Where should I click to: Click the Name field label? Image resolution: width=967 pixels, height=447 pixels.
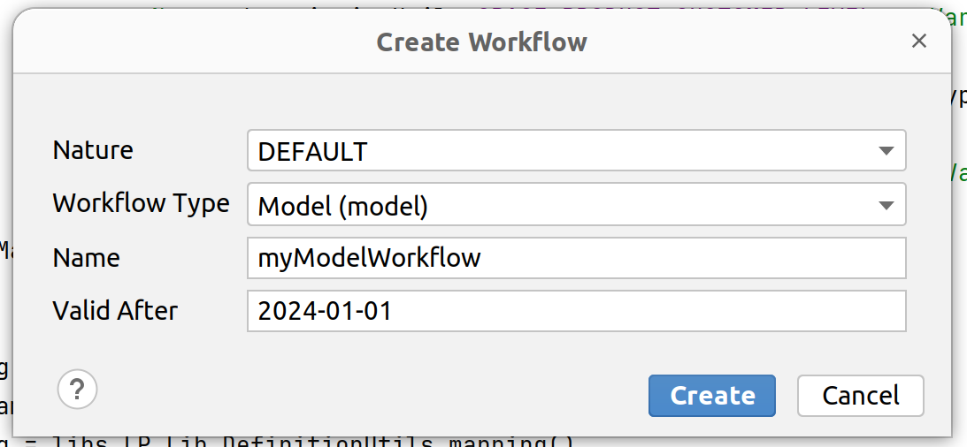(x=86, y=258)
